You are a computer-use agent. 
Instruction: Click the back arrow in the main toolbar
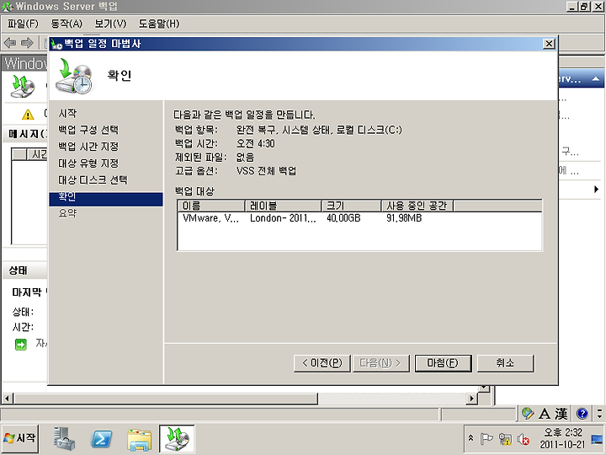tap(9, 43)
